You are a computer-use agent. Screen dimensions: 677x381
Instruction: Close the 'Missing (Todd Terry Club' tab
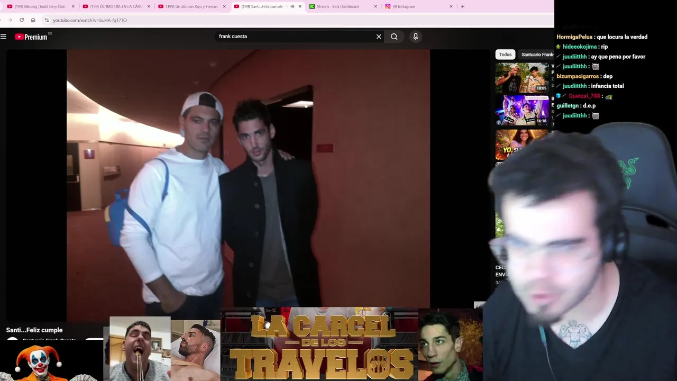(x=73, y=6)
